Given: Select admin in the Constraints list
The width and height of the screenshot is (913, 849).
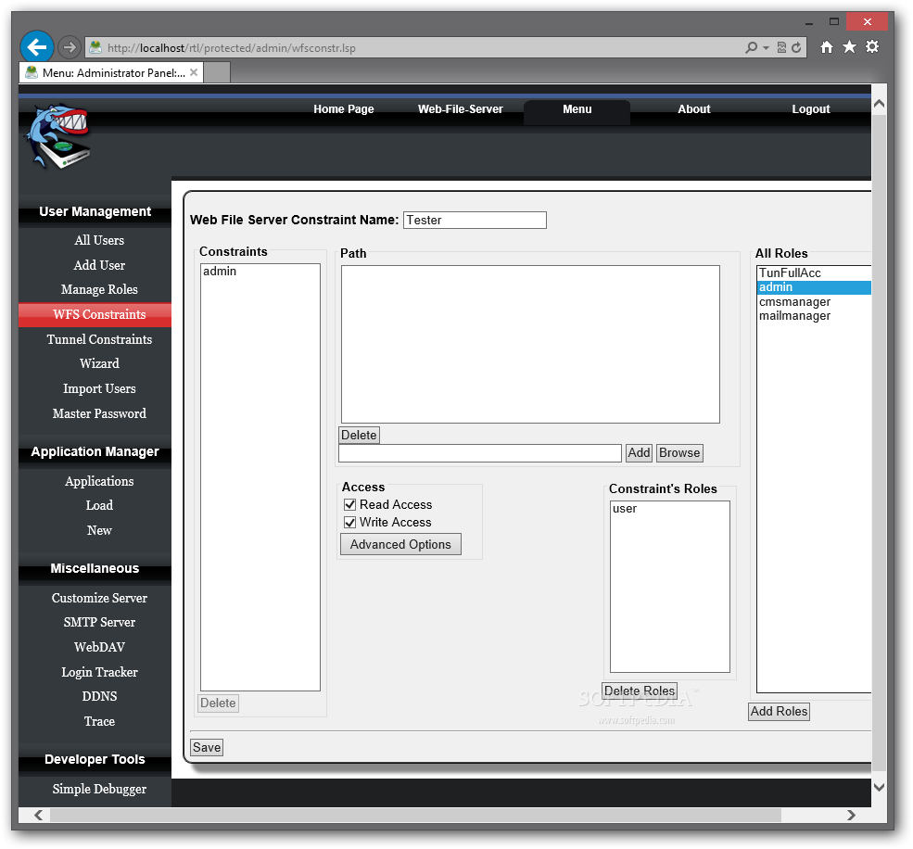Looking at the screenshot, I should coord(260,272).
